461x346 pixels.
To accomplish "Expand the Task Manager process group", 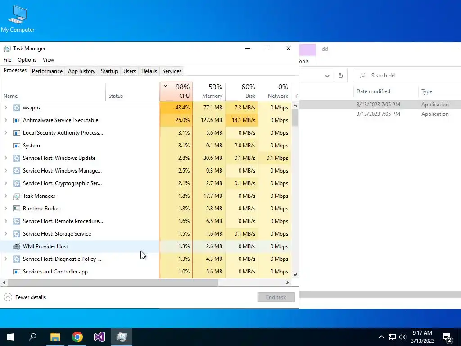I will (x=5, y=196).
